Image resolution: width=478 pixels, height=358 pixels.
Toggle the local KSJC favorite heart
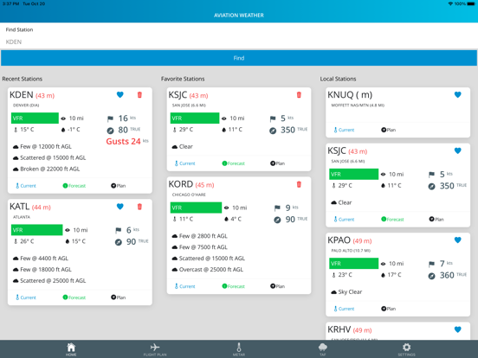click(457, 150)
